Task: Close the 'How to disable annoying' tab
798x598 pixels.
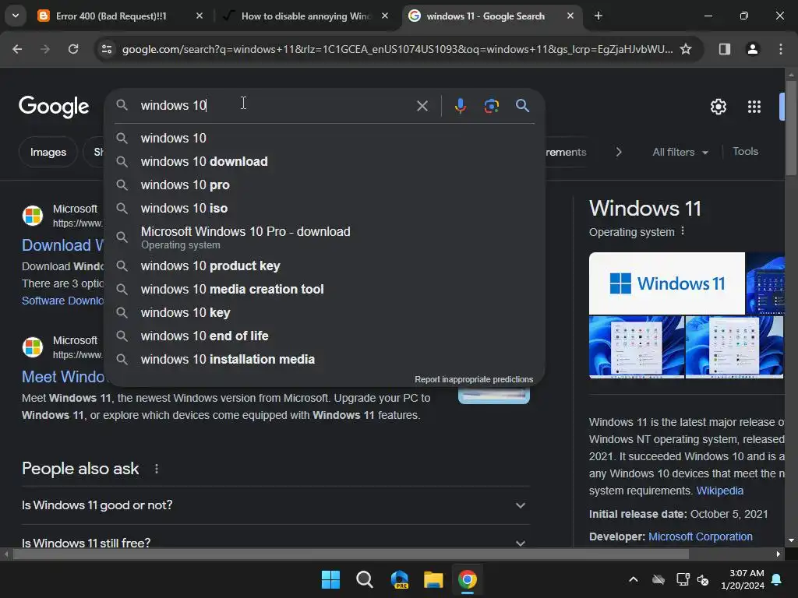Action: pos(385,16)
